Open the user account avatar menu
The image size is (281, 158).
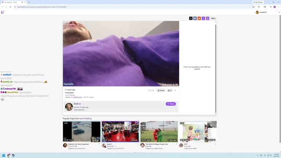[x=257, y=12]
